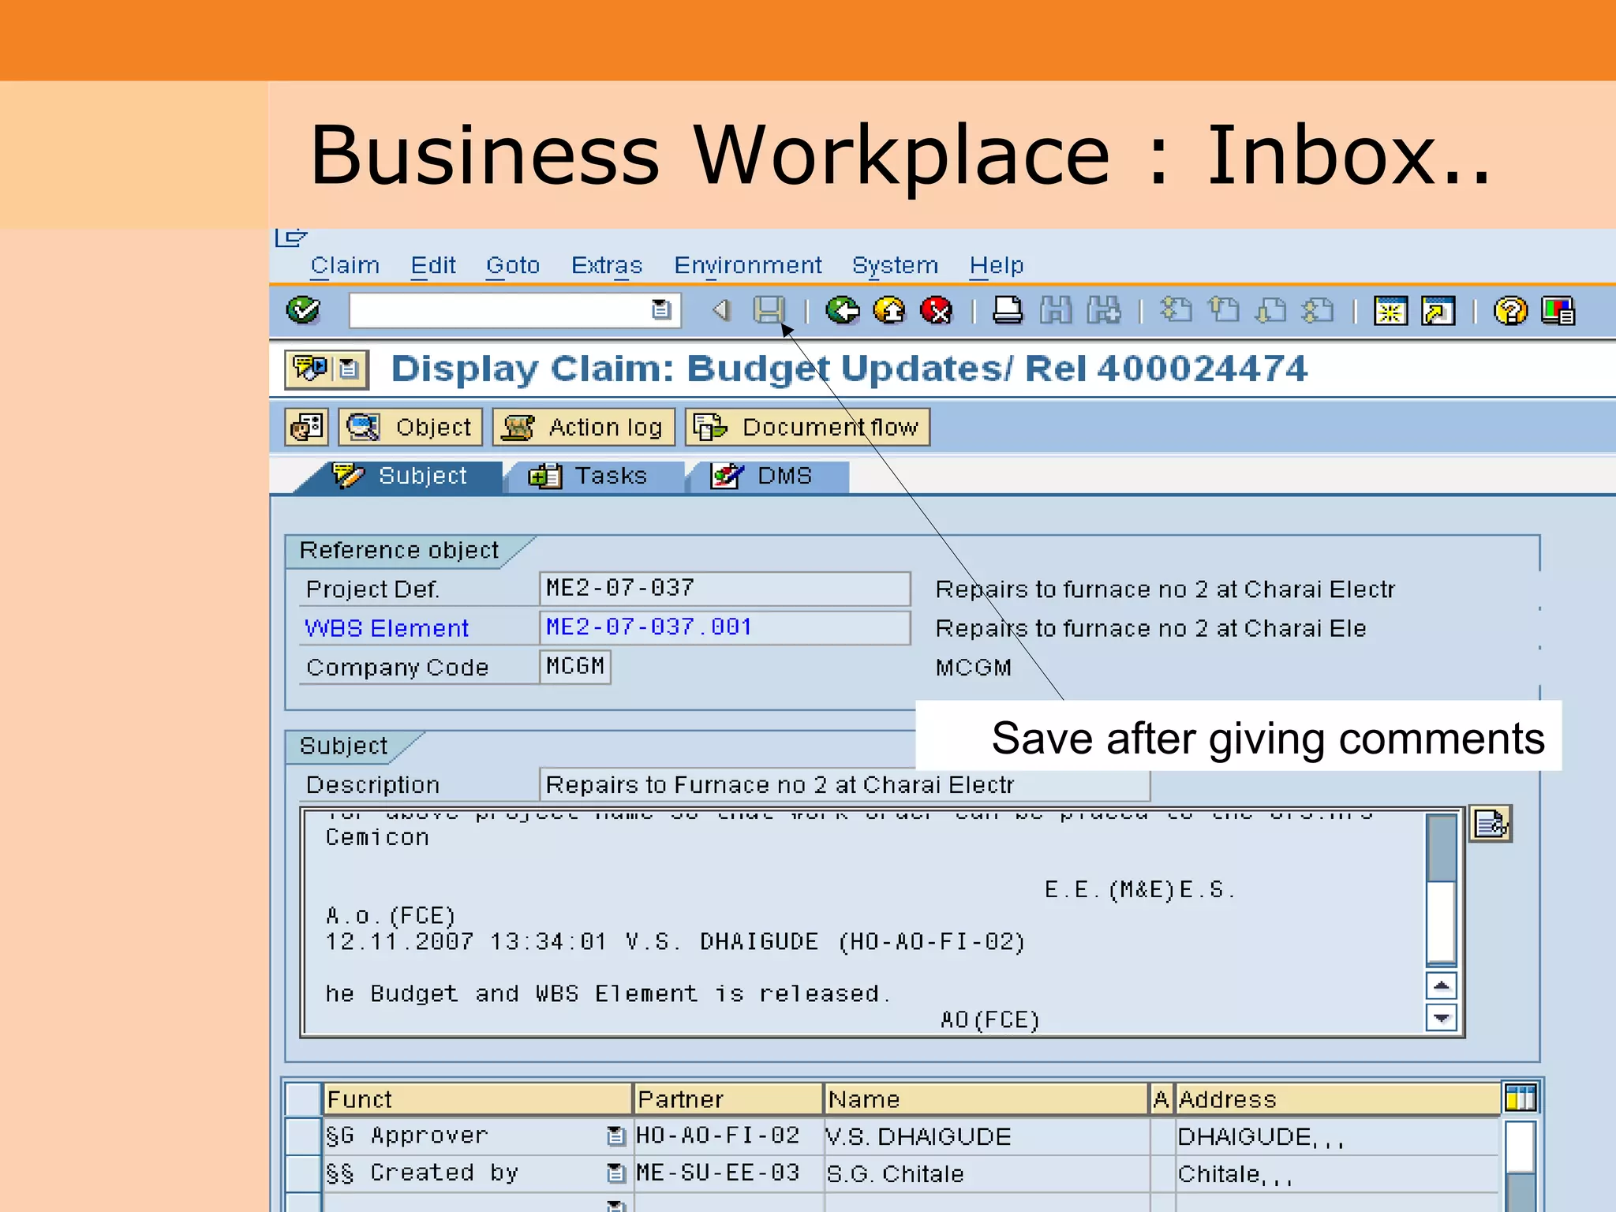The height and width of the screenshot is (1212, 1616).
Task: Open the Claim menu
Action: click(345, 265)
